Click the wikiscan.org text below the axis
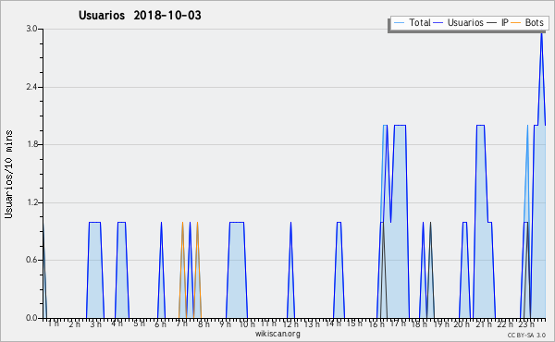Image resolution: width=555 pixels, height=342 pixels. click(277, 334)
